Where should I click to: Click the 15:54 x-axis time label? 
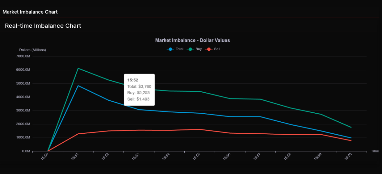pos(166,157)
